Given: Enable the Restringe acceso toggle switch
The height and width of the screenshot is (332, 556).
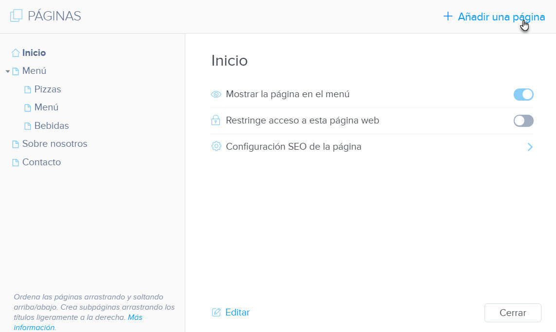Looking at the screenshot, I should coord(523,121).
